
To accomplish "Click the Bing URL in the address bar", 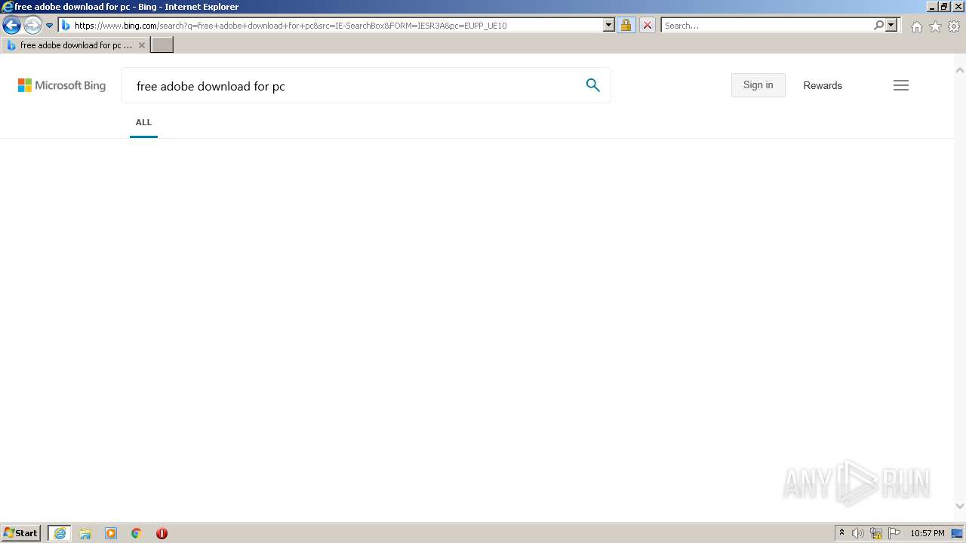I will (291, 26).
